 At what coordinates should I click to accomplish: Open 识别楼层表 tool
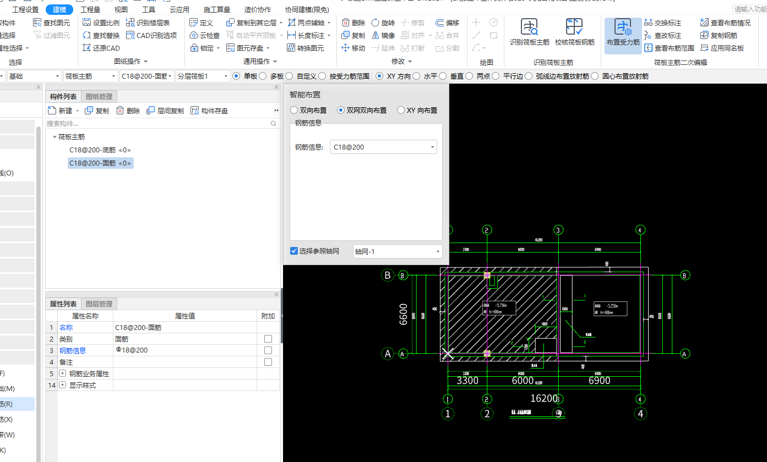click(x=148, y=23)
